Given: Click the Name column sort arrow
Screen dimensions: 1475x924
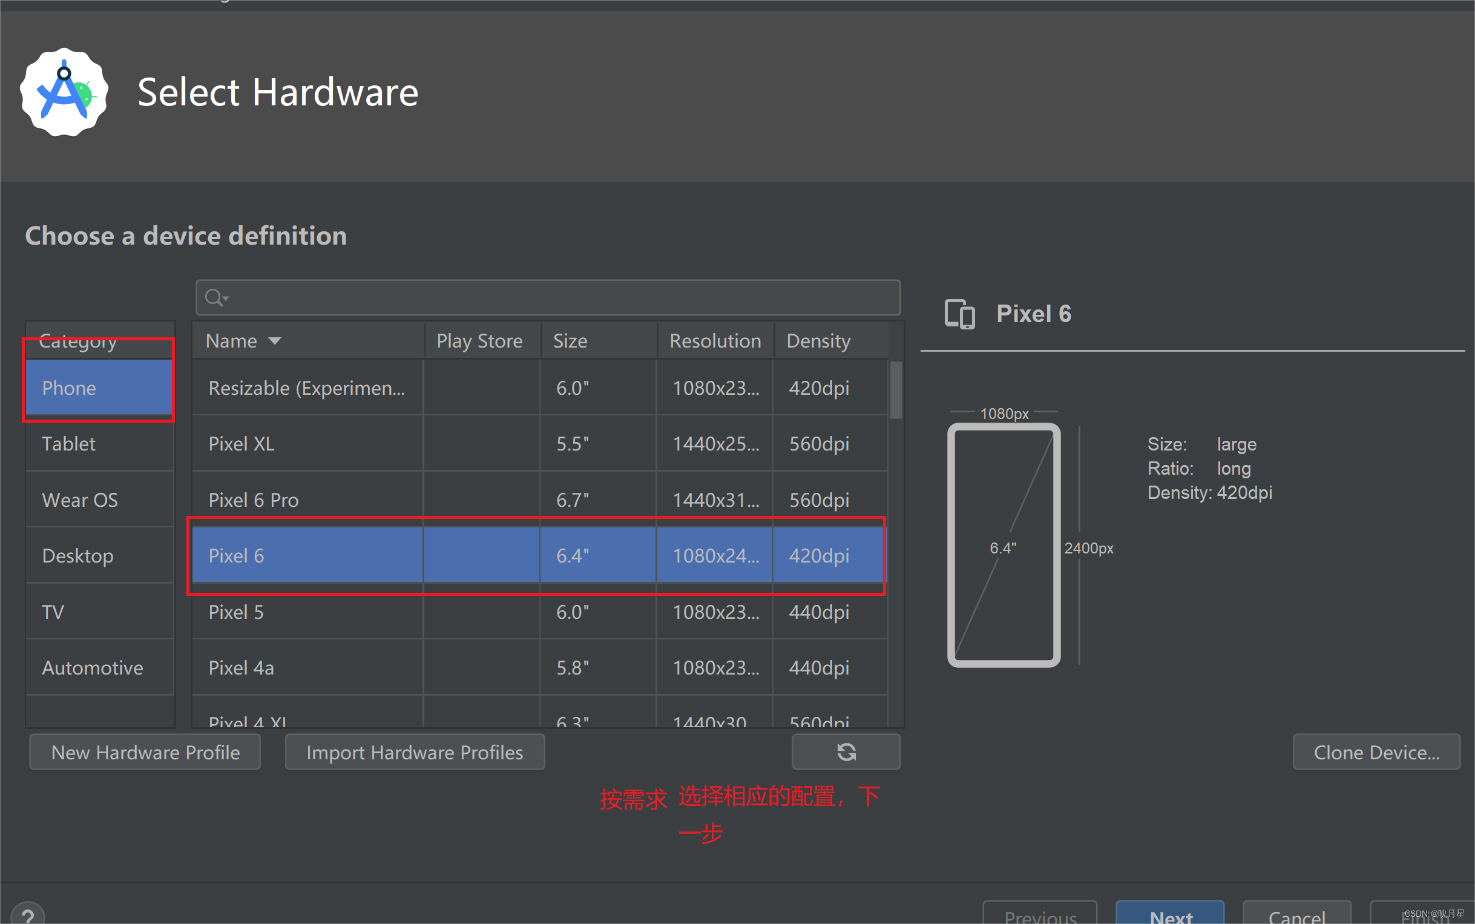Looking at the screenshot, I should point(275,340).
